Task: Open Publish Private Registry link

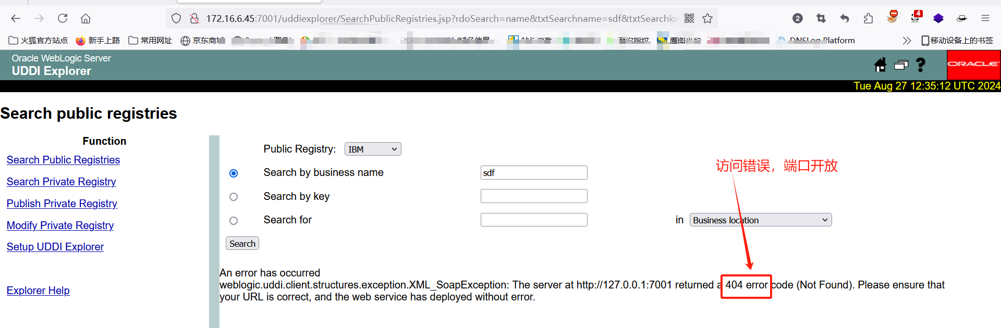Action: [x=62, y=204]
